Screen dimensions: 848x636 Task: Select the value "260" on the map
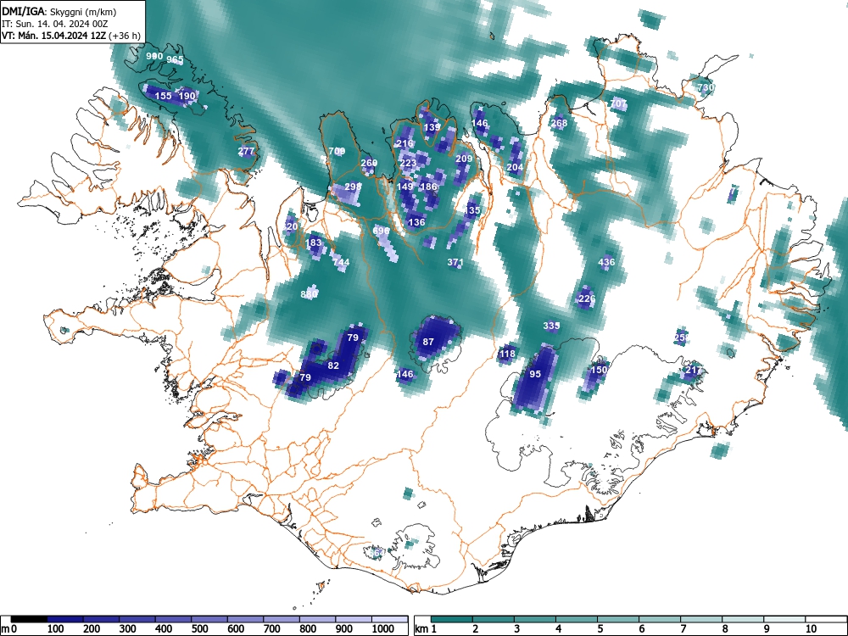click(369, 163)
